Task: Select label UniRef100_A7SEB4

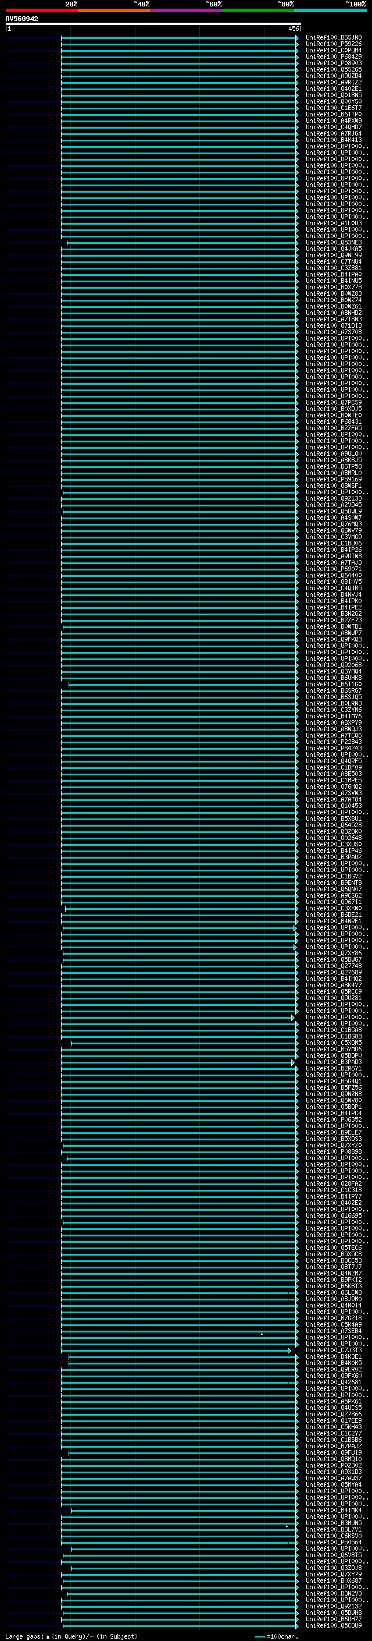Action: pyautogui.click(x=334, y=1331)
